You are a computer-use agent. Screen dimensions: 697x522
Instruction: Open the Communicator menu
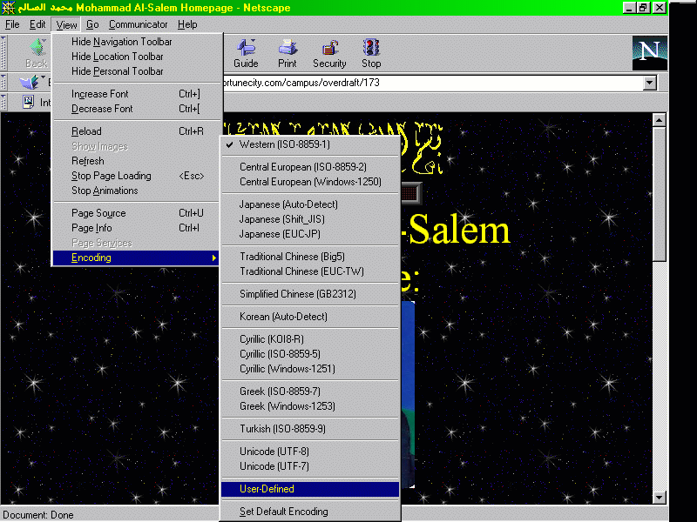[x=139, y=24]
